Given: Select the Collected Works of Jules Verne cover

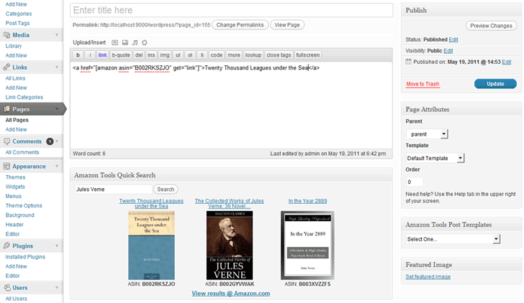Looking at the screenshot, I should pos(230,246).
